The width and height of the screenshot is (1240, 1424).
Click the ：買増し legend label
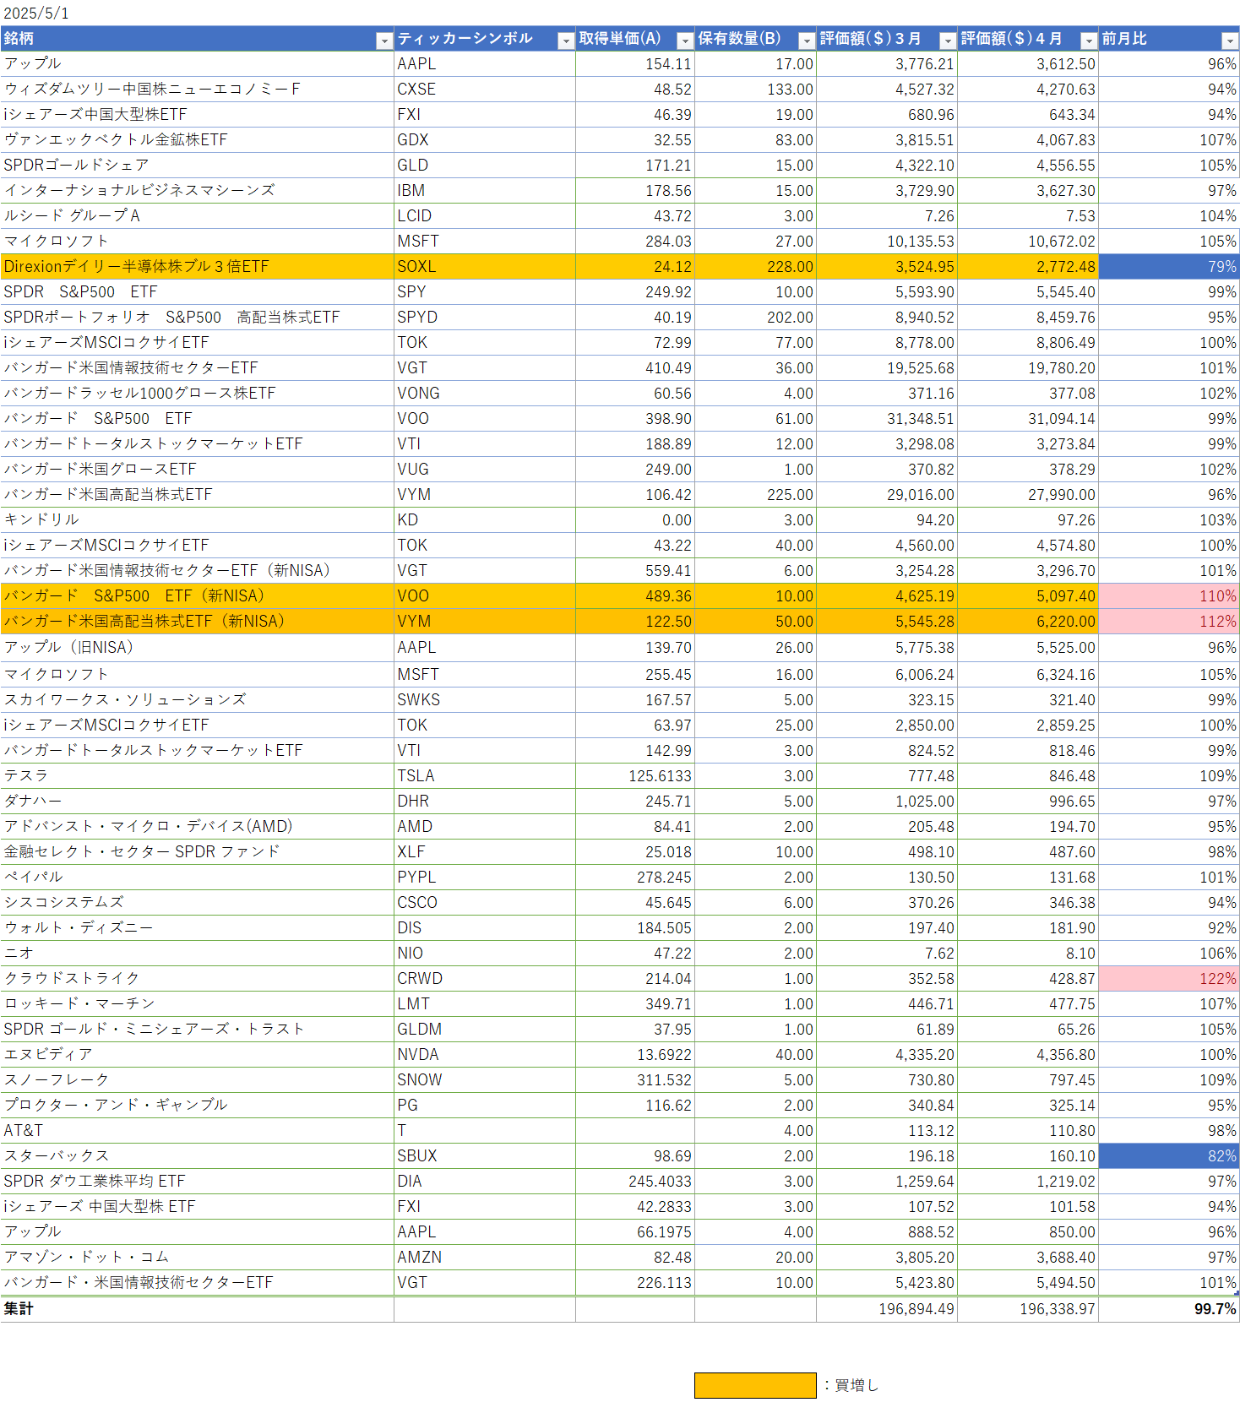coord(851,1385)
